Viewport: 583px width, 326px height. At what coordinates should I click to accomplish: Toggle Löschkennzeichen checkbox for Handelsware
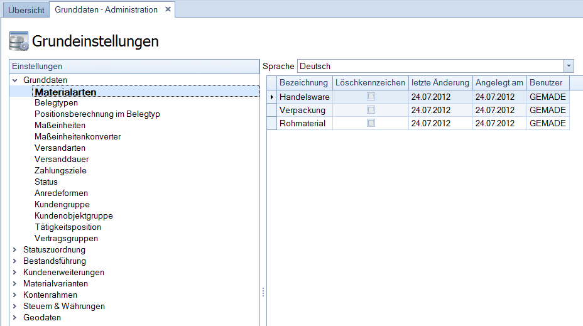[x=371, y=97]
